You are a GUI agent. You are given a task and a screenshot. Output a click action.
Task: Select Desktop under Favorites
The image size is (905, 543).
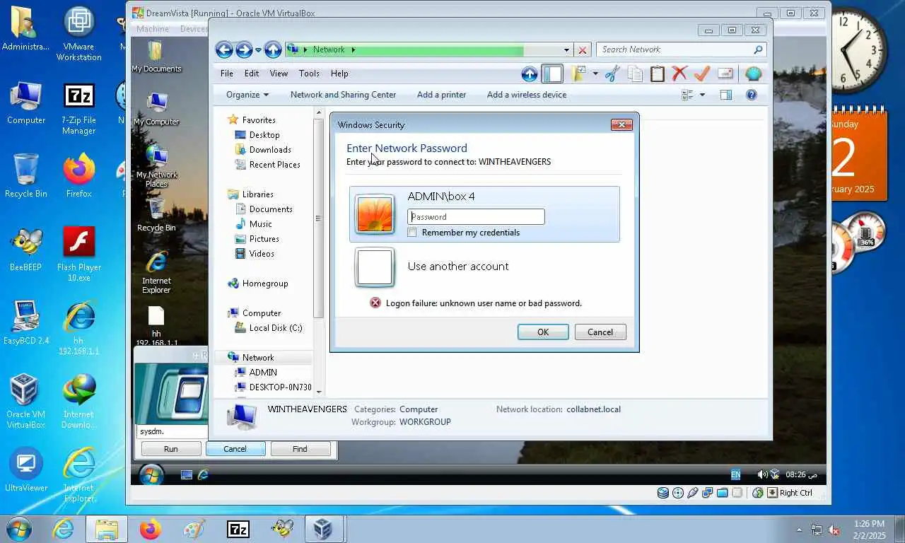(x=264, y=135)
